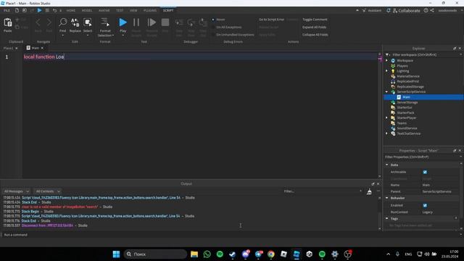Open the MODEL ribbon tab
The width and height of the screenshot is (464, 261).
[x=87, y=10]
